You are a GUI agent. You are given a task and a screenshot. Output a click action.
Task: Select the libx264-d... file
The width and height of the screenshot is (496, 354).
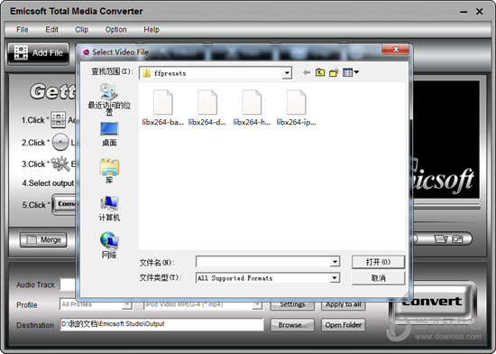[207, 108]
